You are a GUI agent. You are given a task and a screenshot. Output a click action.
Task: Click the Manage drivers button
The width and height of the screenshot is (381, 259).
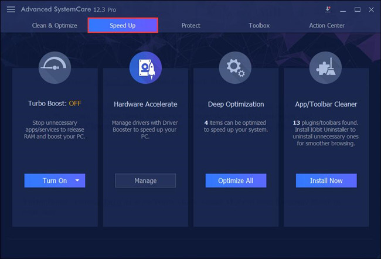[145, 180]
